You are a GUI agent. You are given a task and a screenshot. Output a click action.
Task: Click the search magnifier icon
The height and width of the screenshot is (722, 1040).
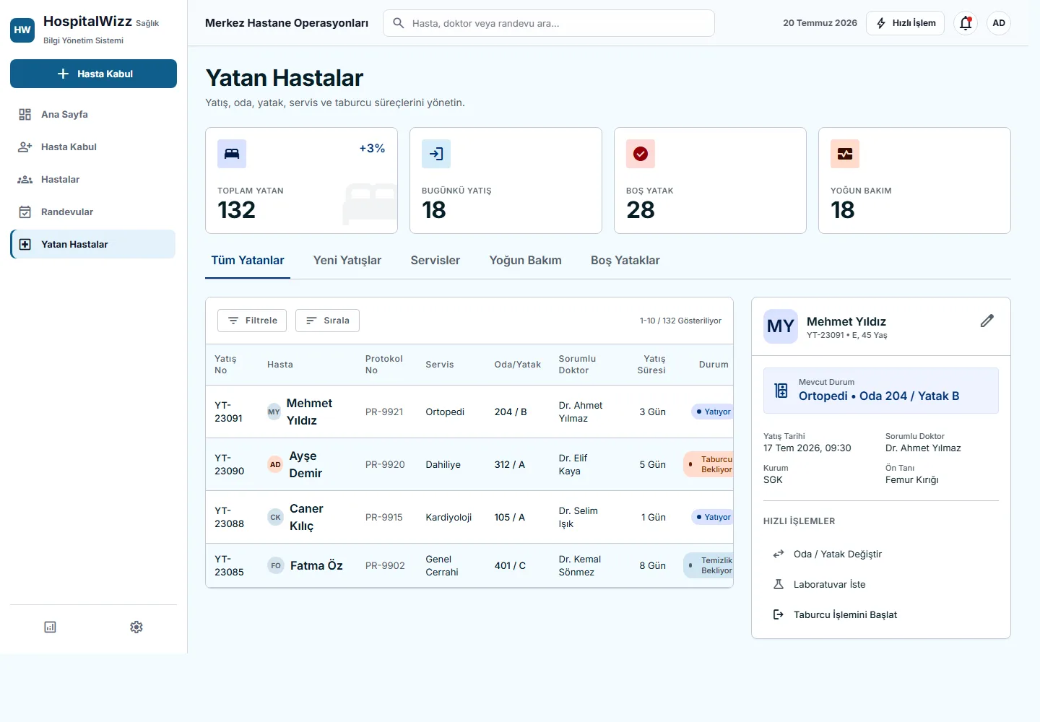398,23
